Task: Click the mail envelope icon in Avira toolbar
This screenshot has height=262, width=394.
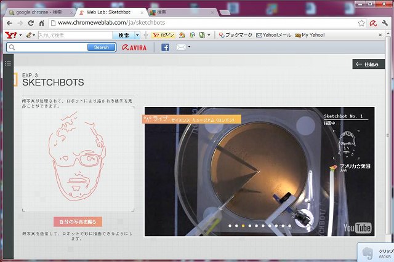Action: point(181,47)
